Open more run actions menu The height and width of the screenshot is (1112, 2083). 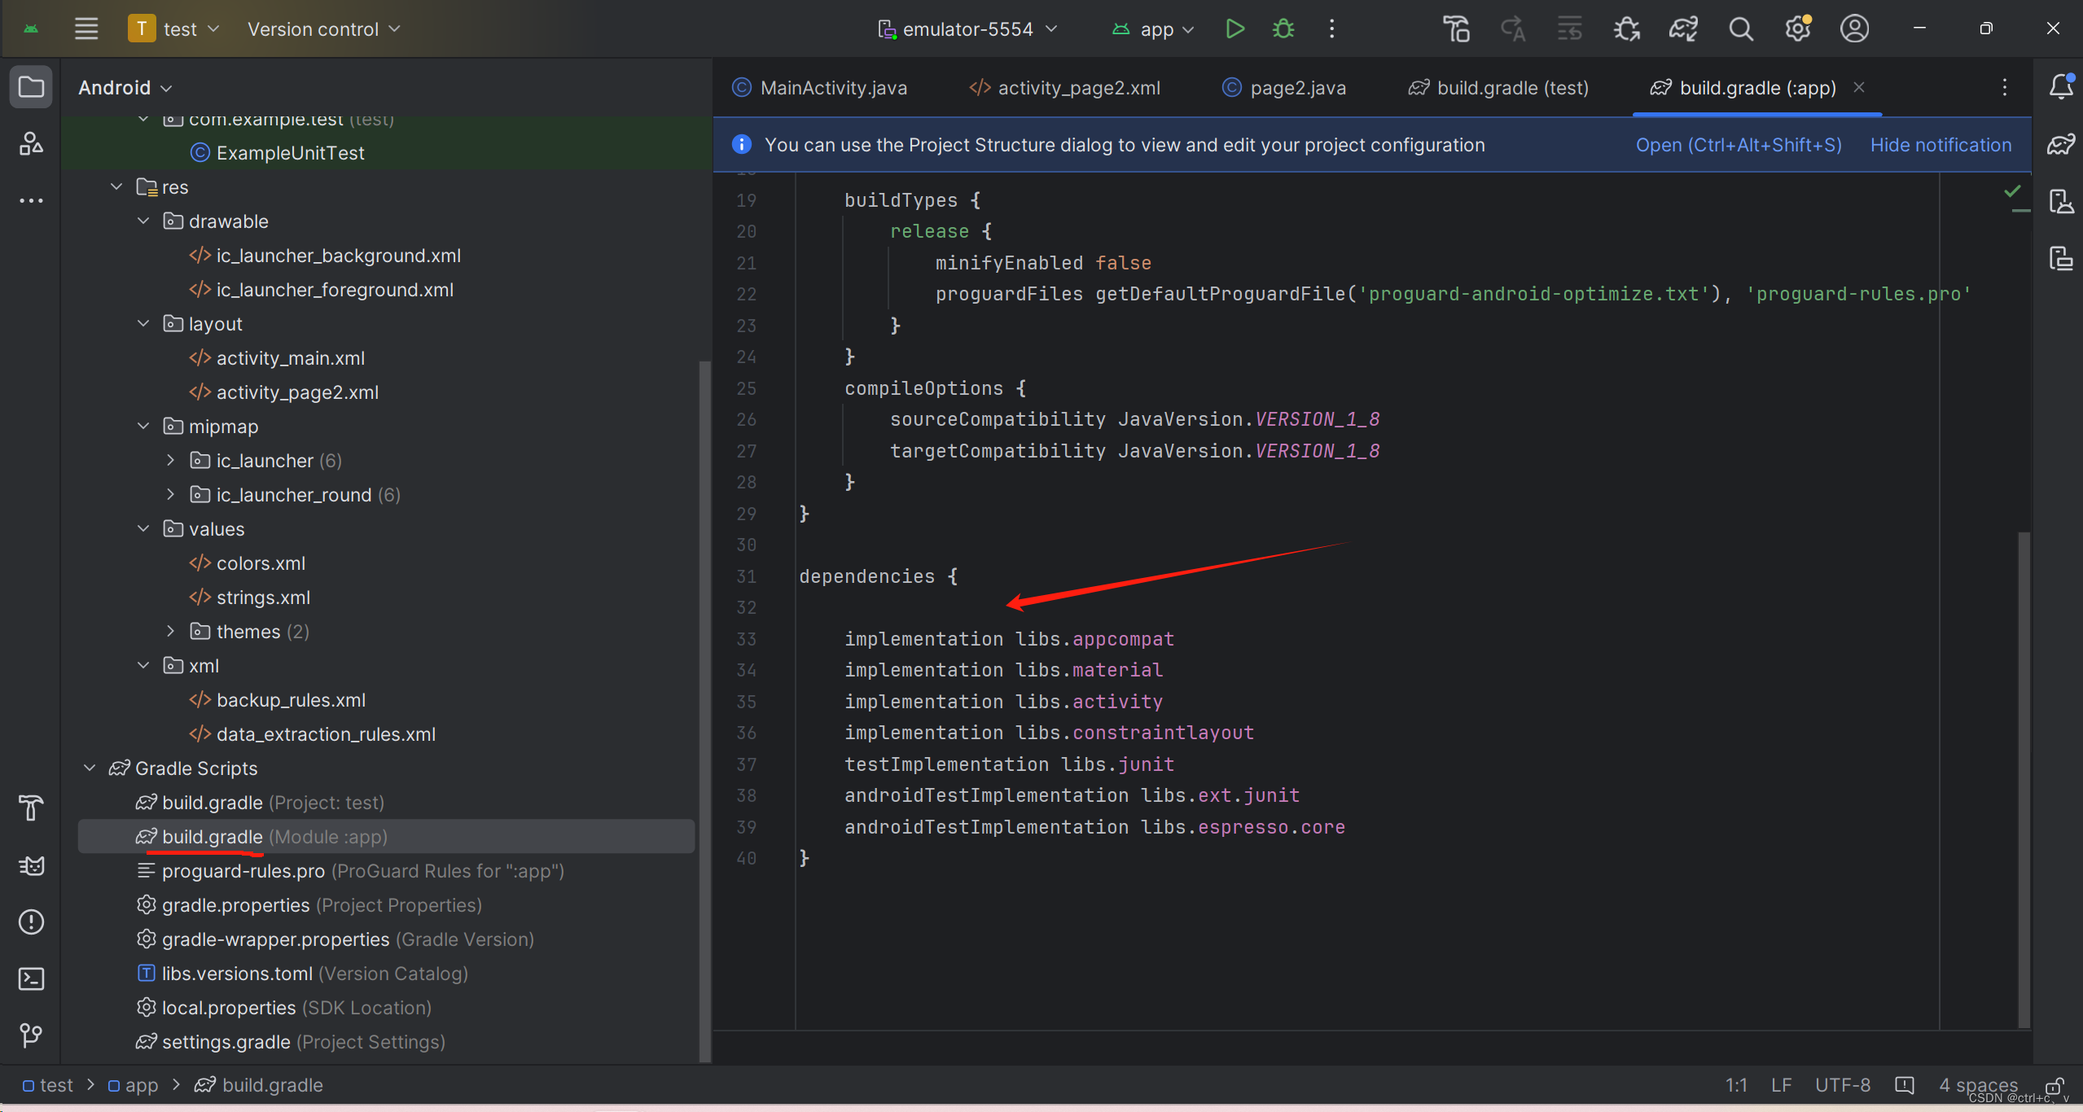pyautogui.click(x=1332, y=28)
